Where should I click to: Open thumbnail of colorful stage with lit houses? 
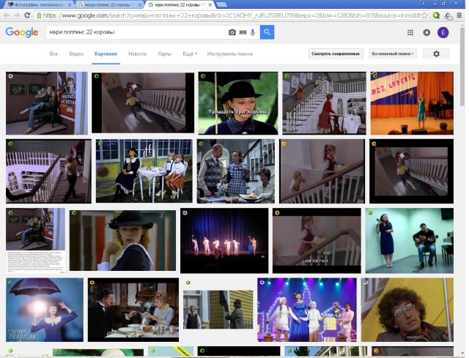(x=307, y=310)
